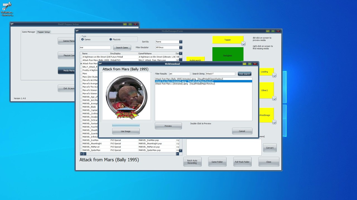Click the game list scroll down arrow
The height and width of the screenshot is (200, 357).
click(x=181, y=151)
